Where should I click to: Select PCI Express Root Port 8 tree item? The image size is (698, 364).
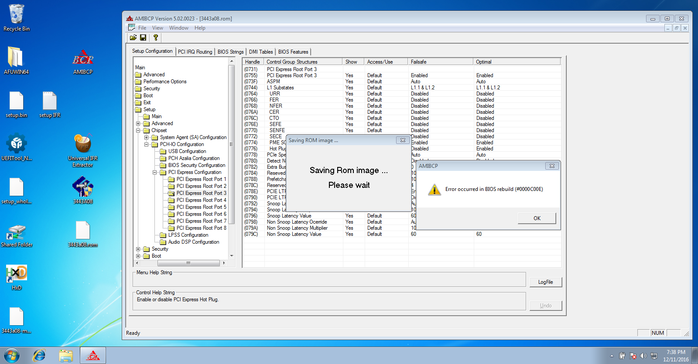point(201,228)
